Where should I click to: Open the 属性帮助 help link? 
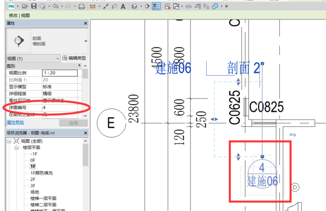tap(17, 122)
